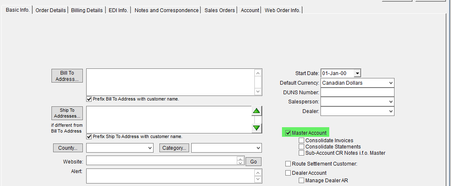Click the Go button beside Website
Screen dimensions: 451x186
pyautogui.click(x=254, y=162)
